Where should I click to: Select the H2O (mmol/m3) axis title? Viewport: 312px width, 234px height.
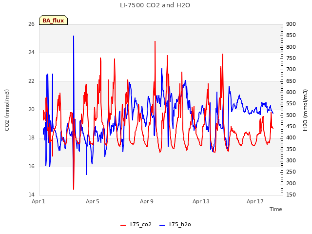coord(305,110)
